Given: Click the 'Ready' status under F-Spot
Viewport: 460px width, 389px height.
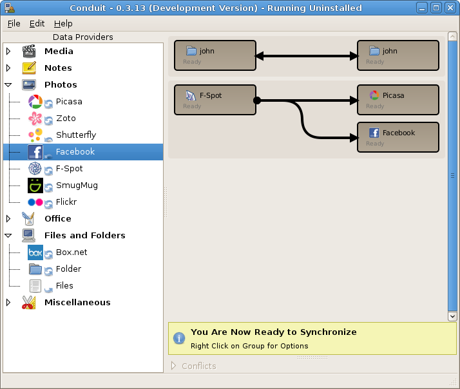Looking at the screenshot, I should pyautogui.click(x=192, y=106).
